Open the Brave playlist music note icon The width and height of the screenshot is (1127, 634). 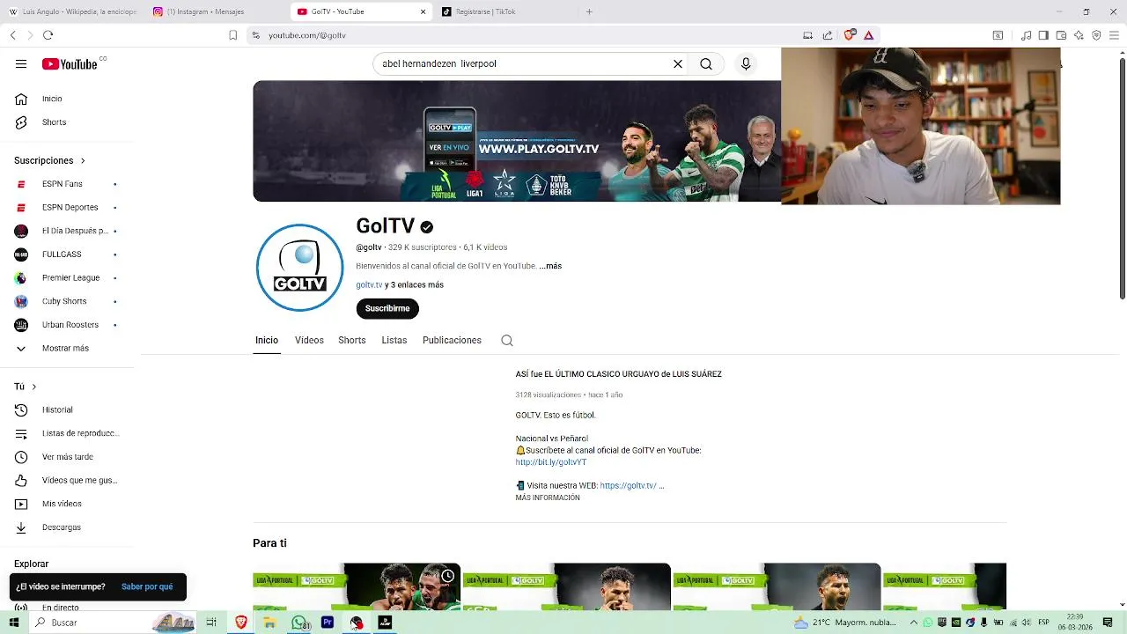point(1026,35)
